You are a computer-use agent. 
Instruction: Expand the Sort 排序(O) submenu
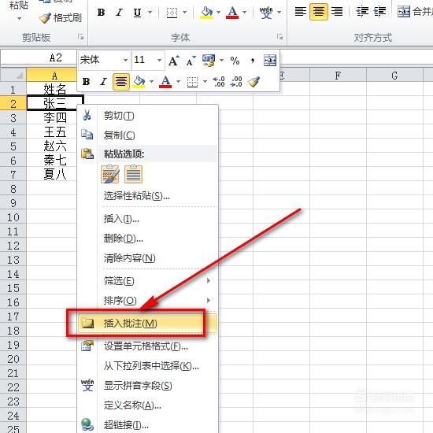(148, 301)
